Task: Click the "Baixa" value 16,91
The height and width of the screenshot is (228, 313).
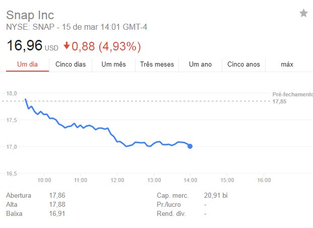Action: point(57,213)
